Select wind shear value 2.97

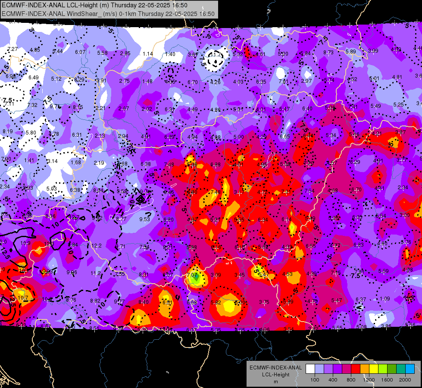pyautogui.click(x=306, y=81)
